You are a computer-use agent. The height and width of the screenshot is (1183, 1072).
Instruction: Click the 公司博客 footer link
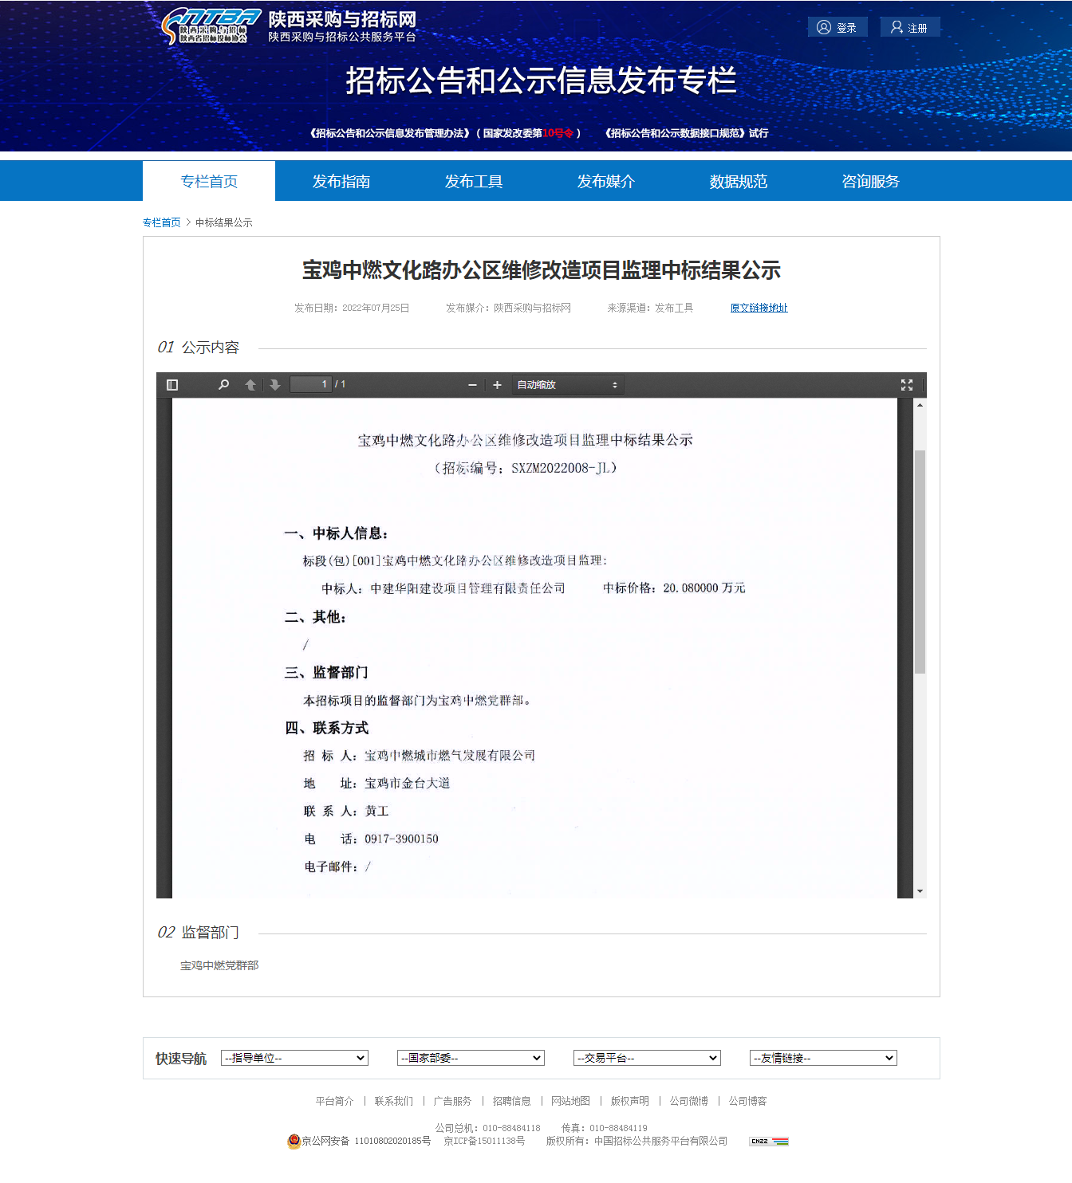click(747, 1101)
